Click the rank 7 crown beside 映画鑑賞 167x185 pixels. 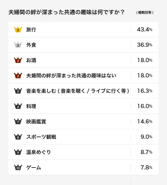point(18,121)
